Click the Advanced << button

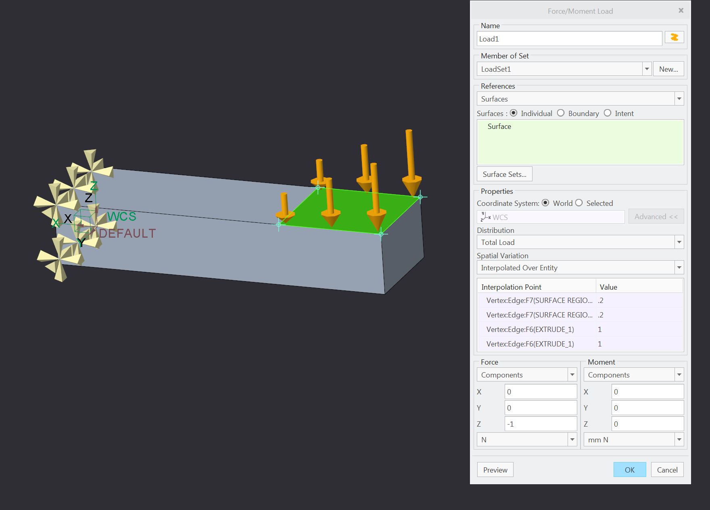click(656, 216)
